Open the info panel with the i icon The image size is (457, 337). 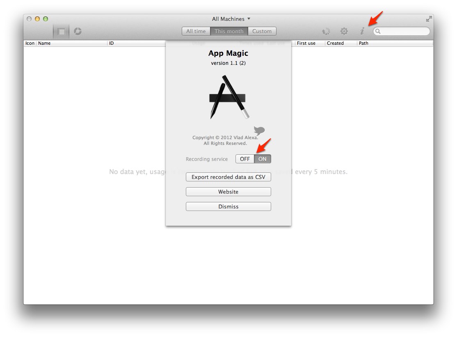pyautogui.click(x=362, y=31)
